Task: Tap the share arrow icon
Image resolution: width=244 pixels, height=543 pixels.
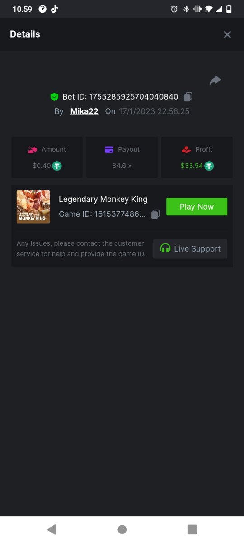Action: pos(215,81)
